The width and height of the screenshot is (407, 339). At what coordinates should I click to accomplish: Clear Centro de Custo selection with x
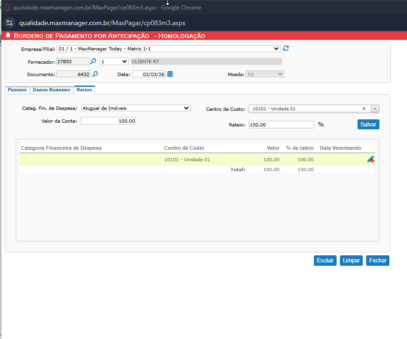point(364,109)
